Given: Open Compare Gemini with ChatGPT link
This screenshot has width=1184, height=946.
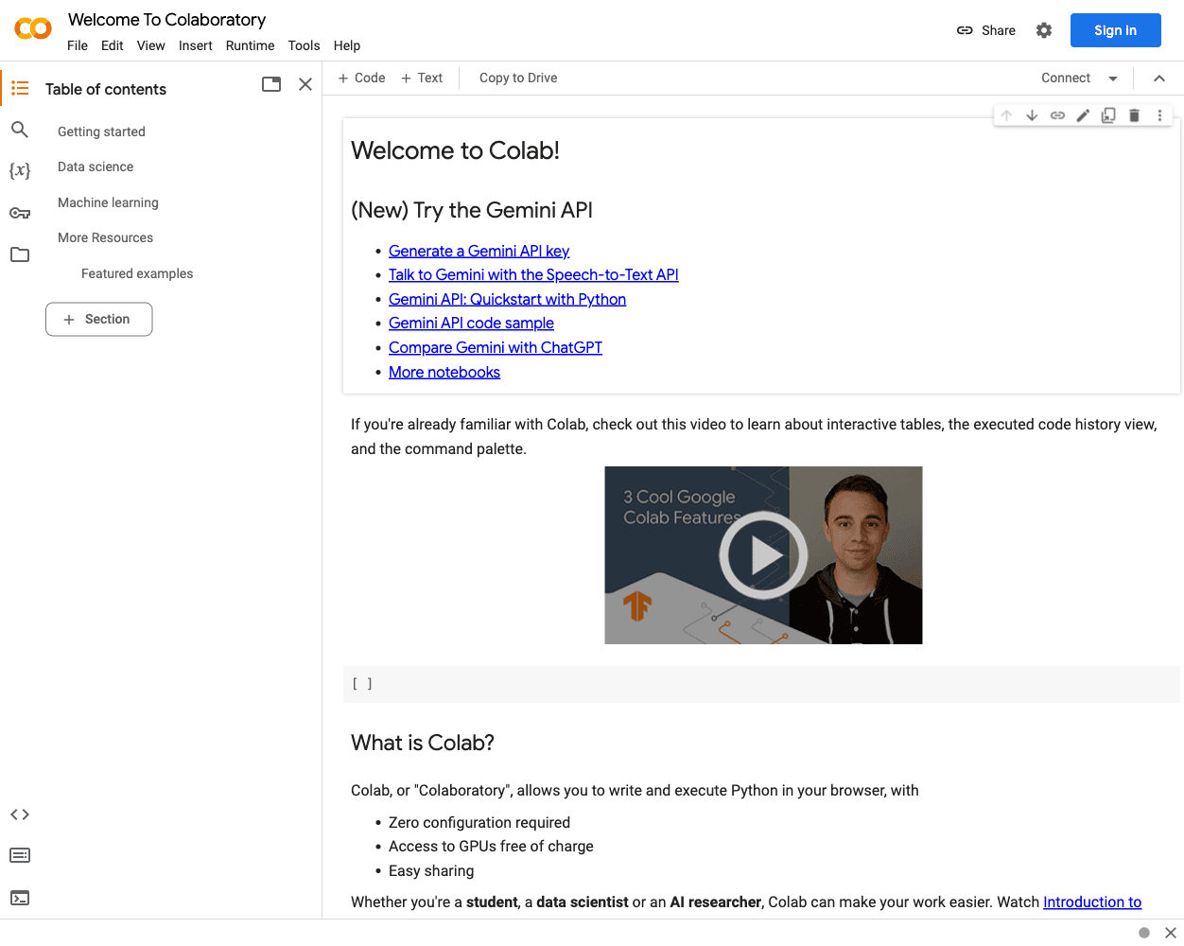Looking at the screenshot, I should [x=496, y=347].
